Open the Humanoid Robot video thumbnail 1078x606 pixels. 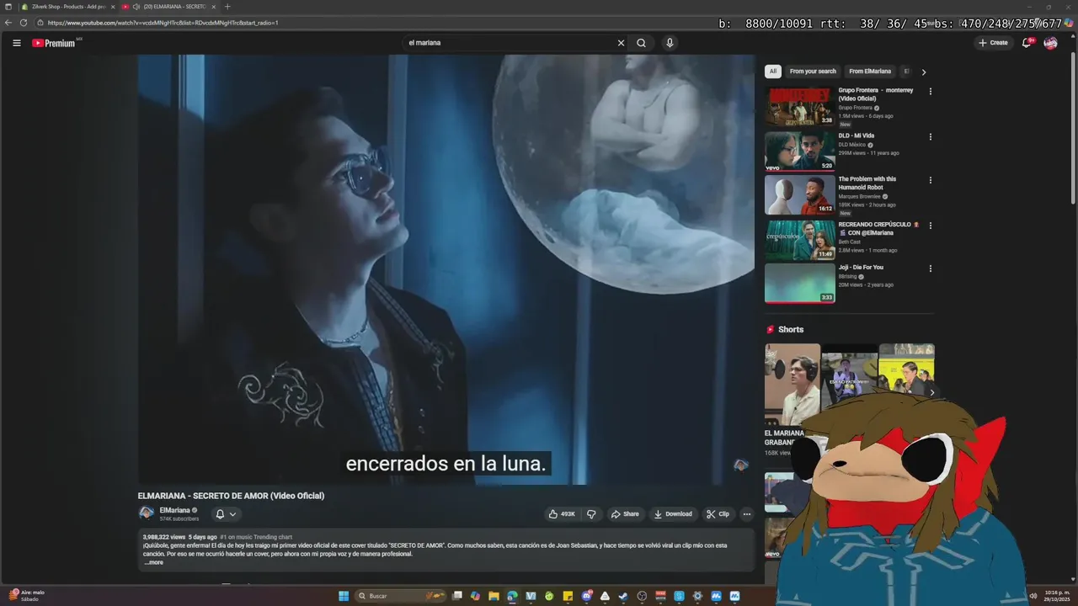pyautogui.click(x=799, y=195)
